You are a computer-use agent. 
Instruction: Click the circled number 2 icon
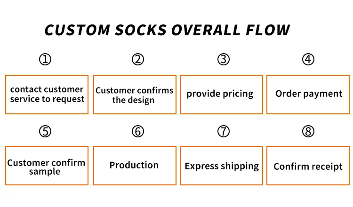(x=137, y=60)
